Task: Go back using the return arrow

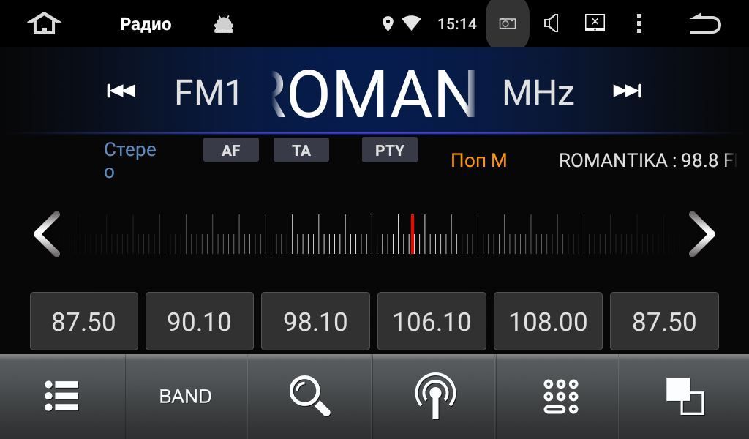Action: (704, 23)
